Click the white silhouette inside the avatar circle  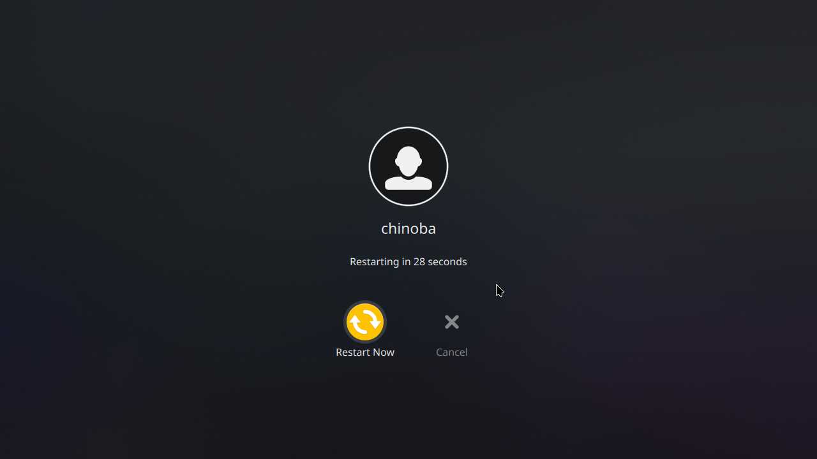coord(408,168)
